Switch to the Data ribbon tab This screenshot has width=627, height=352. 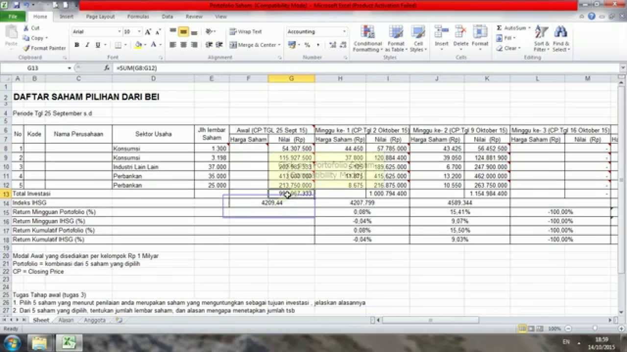168,16
